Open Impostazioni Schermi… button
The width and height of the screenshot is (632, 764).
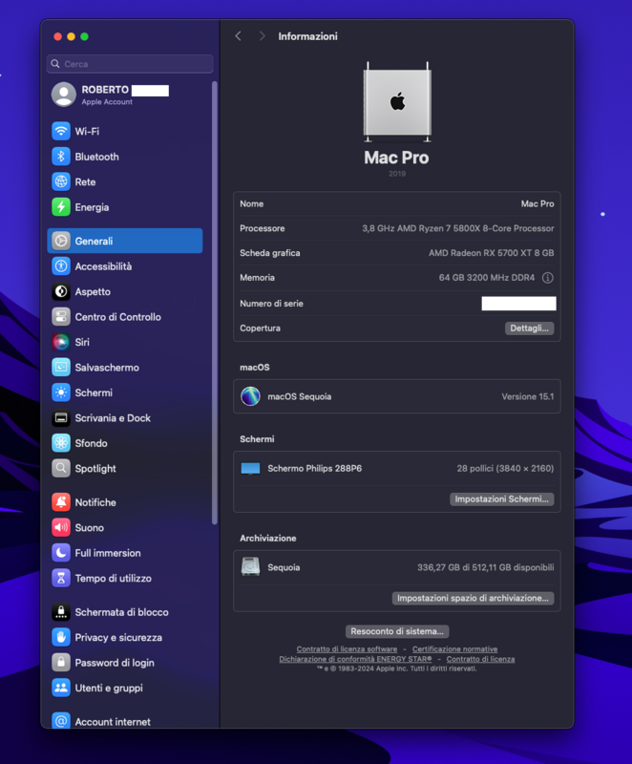501,499
